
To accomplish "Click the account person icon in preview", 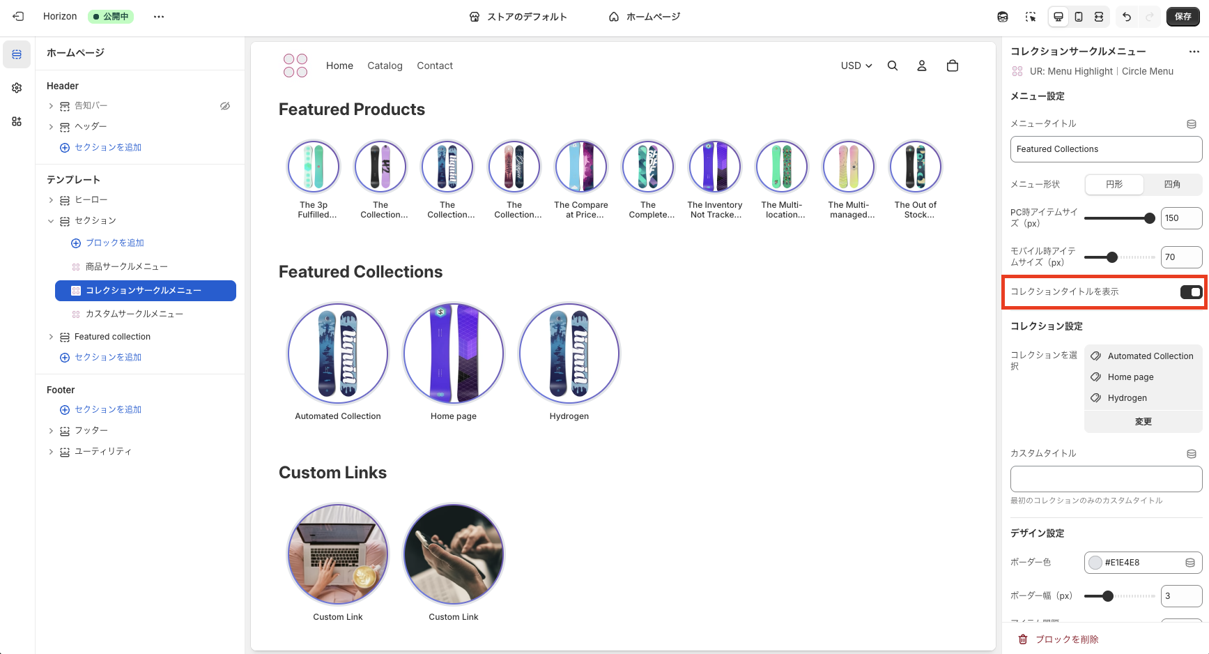I will coord(921,66).
